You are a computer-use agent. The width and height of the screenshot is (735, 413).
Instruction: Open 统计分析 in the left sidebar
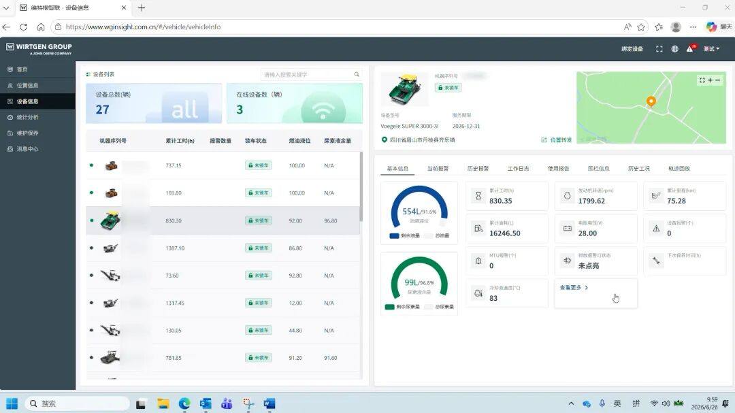[x=27, y=117]
